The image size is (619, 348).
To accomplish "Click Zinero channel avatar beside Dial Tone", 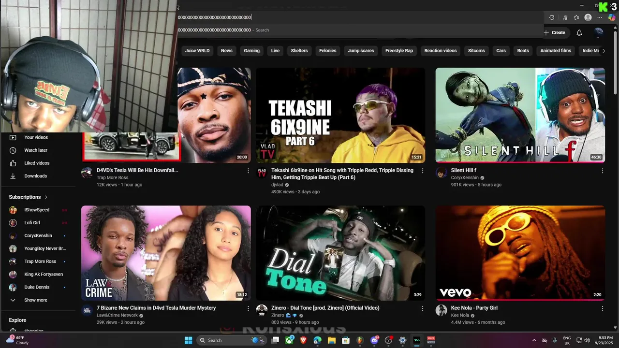I will click(x=262, y=310).
